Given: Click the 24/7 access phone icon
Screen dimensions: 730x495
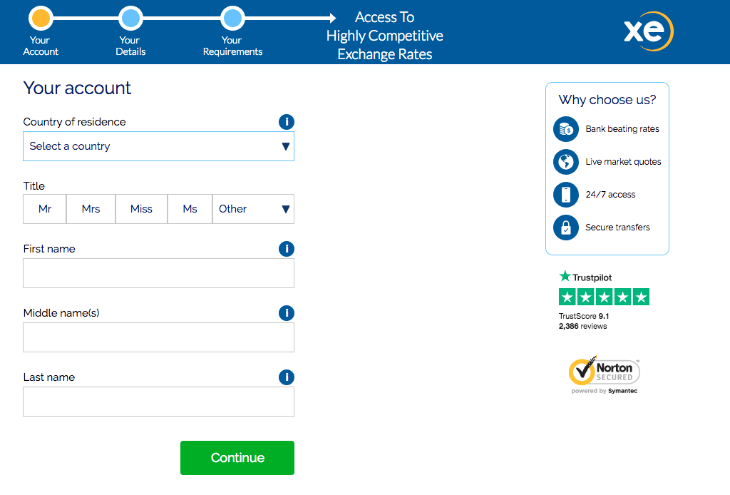Looking at the screenshot, I should (565, 195).
